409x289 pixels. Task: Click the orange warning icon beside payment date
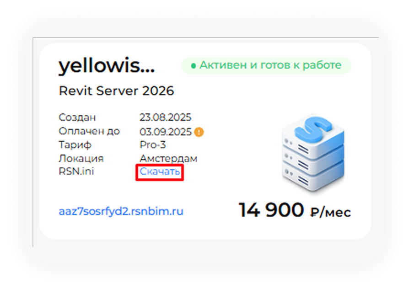pyautogui.click(x=199, y=132)
